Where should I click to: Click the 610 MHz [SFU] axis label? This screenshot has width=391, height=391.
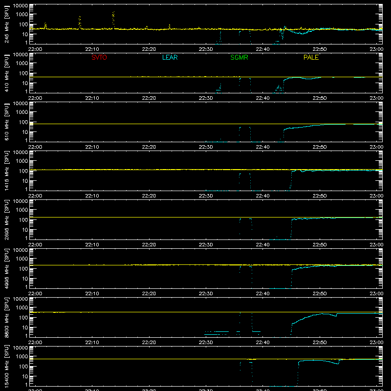(x=7, y=122)
